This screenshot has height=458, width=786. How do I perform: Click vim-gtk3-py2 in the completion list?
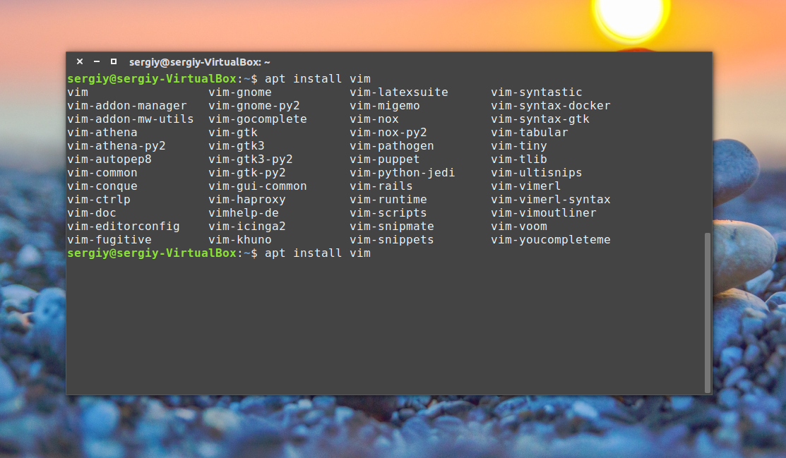pyautogui.click(x=251, y=159)
